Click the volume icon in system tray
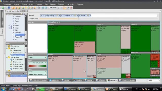Viewport: 162px width, 91px height. [x=149, y=89]
